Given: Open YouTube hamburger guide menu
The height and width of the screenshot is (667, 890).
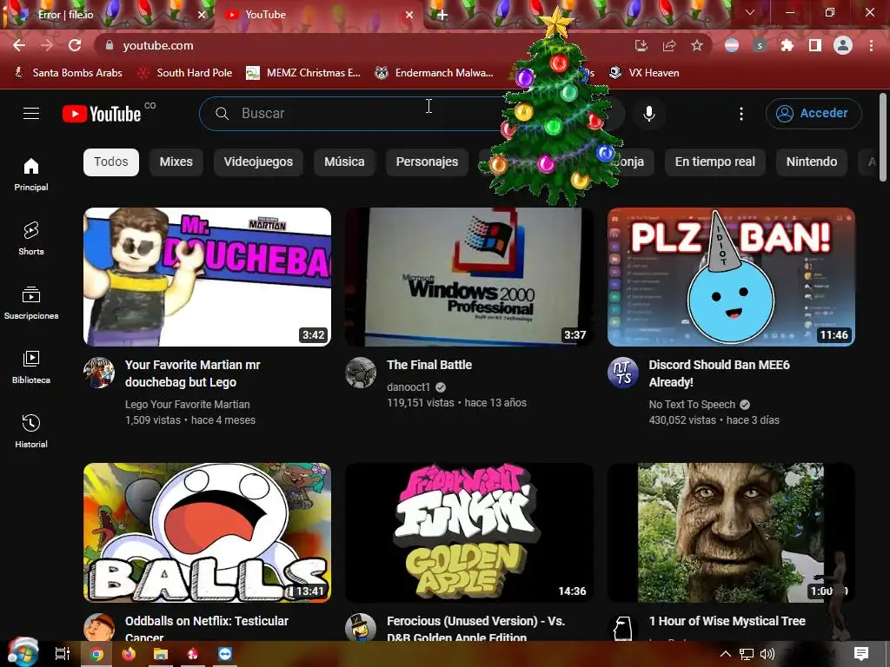Looking at the screenshot, I should (x=31, y=114).
